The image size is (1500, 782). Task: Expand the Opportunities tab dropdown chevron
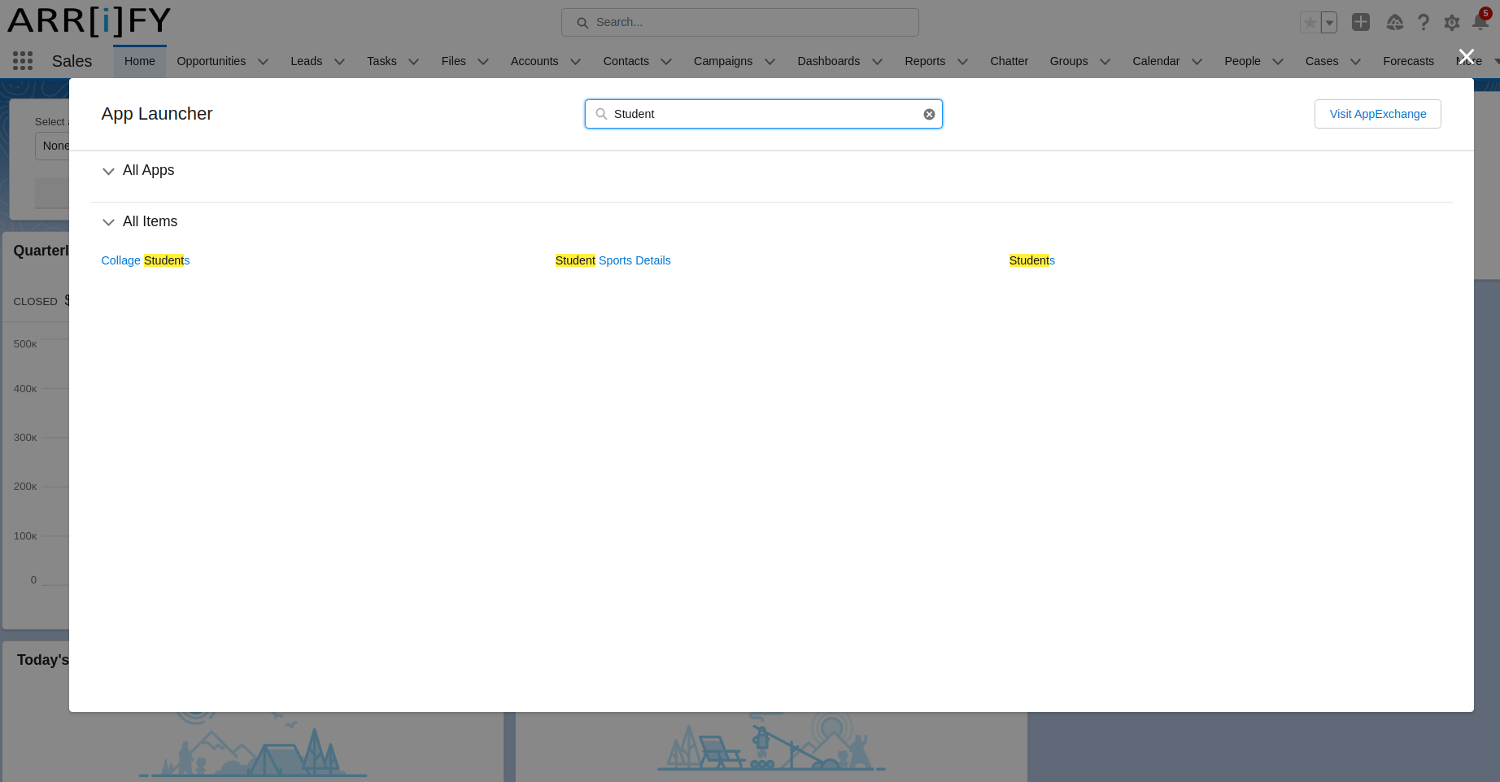(x=263, y=62)
